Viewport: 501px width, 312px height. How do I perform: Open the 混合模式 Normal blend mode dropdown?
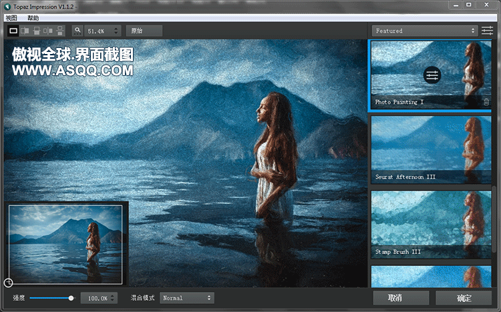[187, 298]
